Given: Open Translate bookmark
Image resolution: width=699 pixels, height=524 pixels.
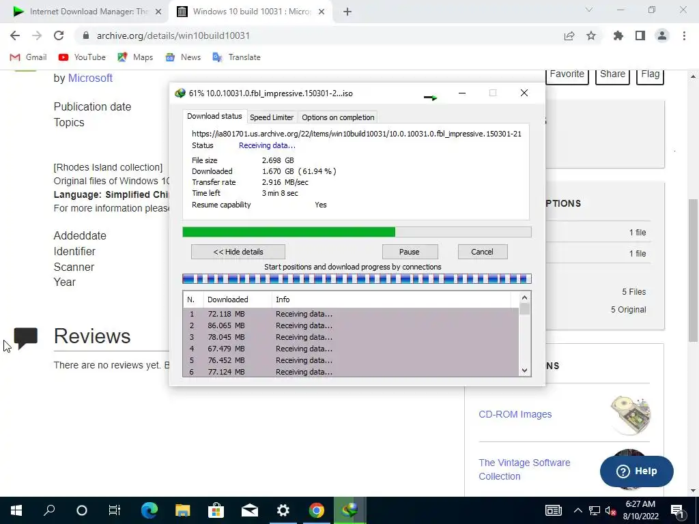Looking at the screenshot, I should pos(237,57).
